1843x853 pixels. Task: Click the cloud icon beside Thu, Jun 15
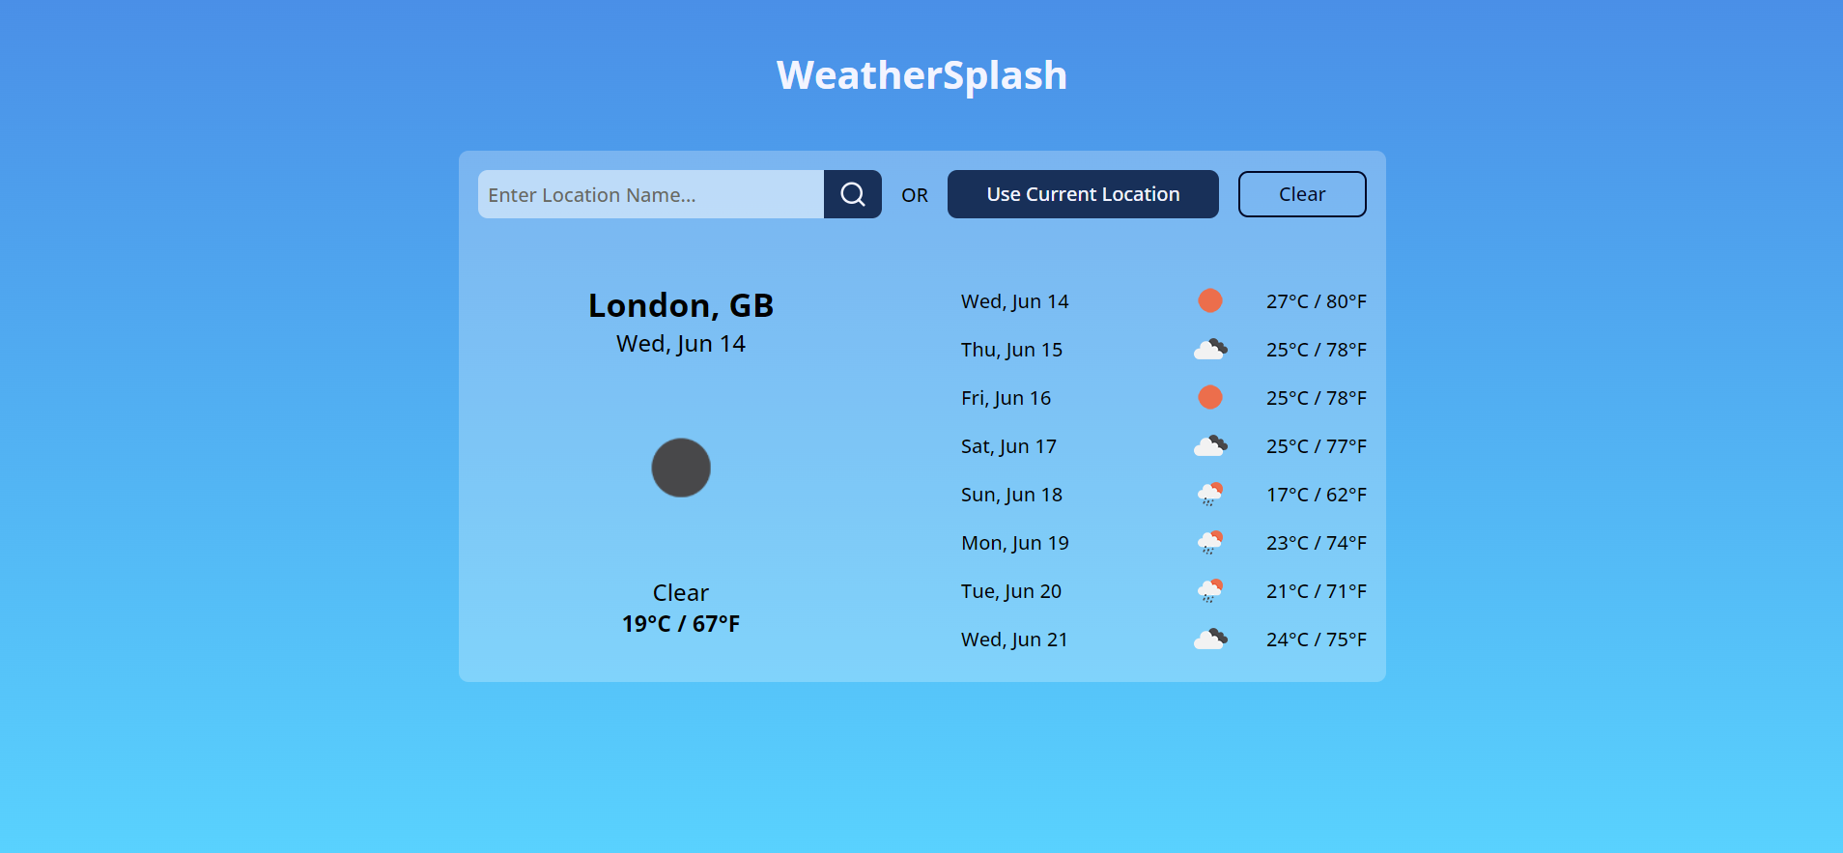1210,349
